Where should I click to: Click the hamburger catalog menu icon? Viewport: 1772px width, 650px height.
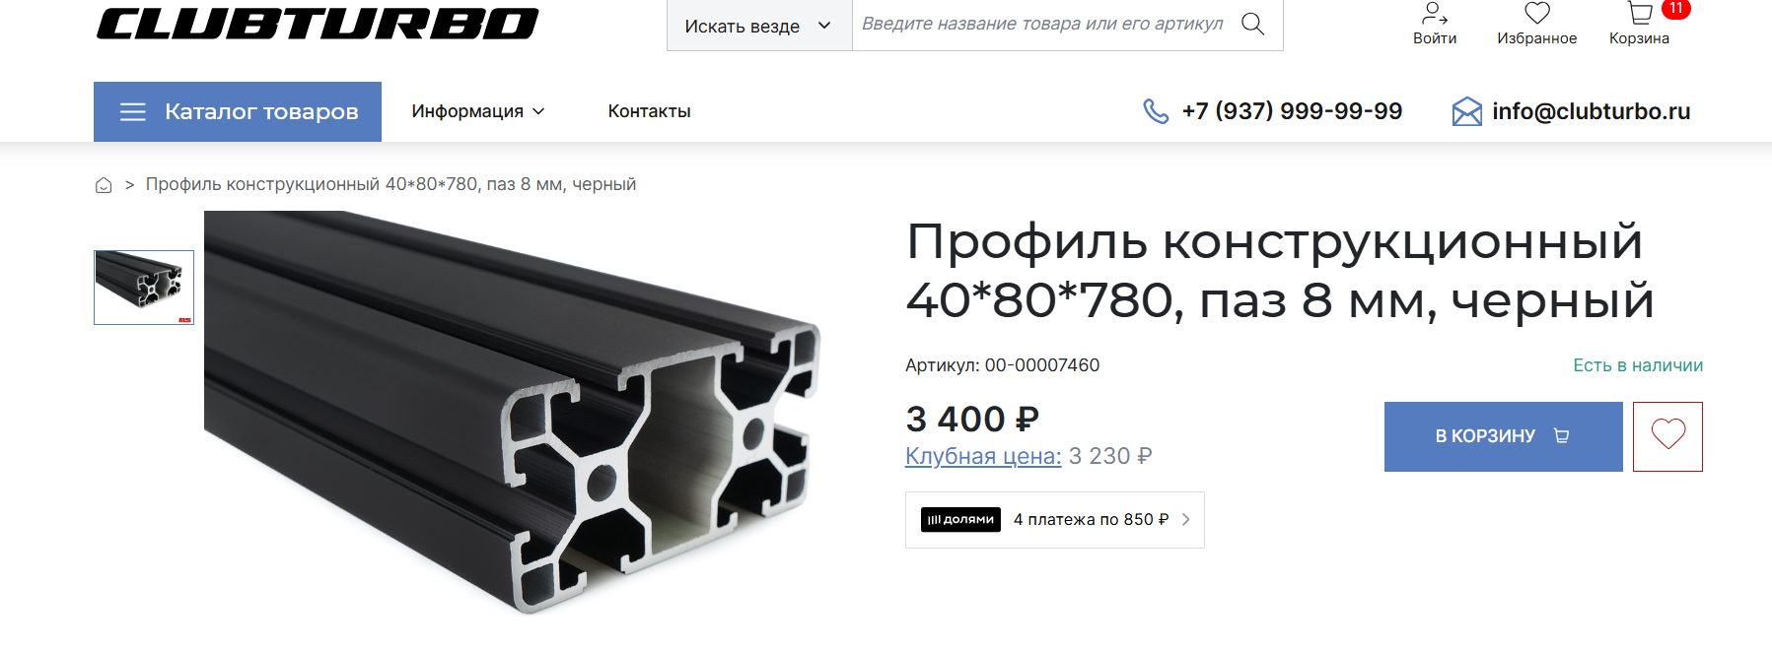click(x=133, y=112)
